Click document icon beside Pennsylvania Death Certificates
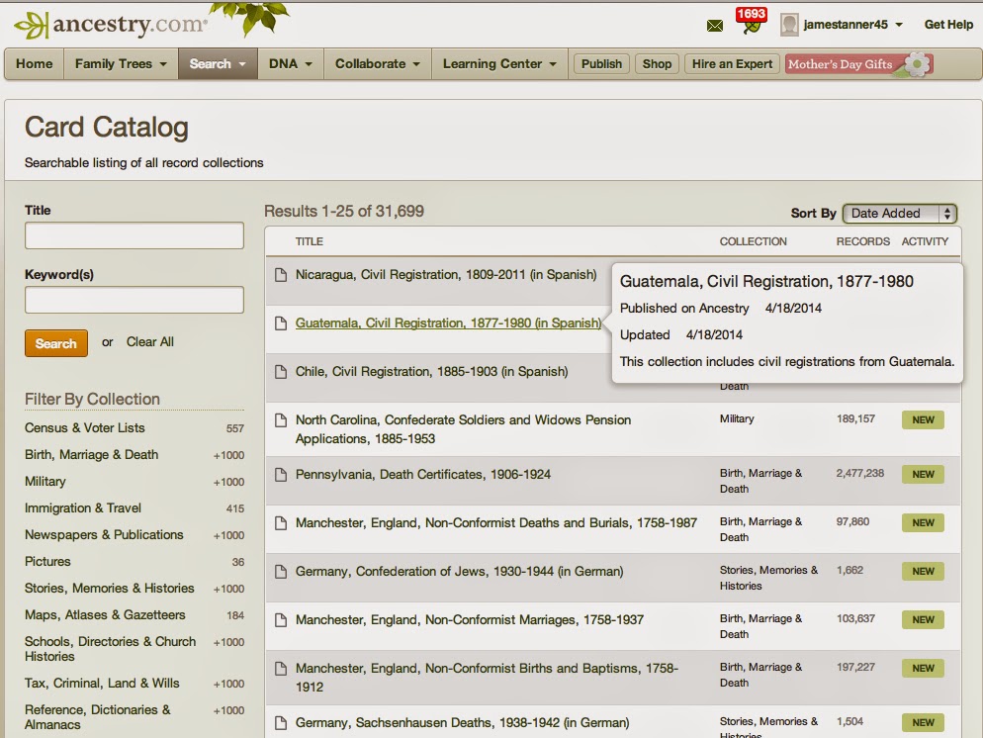This screenshot has width=983, height=738. point(281,475)
